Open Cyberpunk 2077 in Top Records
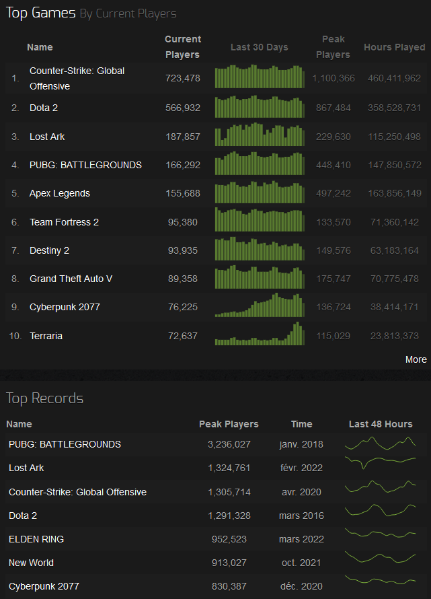 coord(44,586)
